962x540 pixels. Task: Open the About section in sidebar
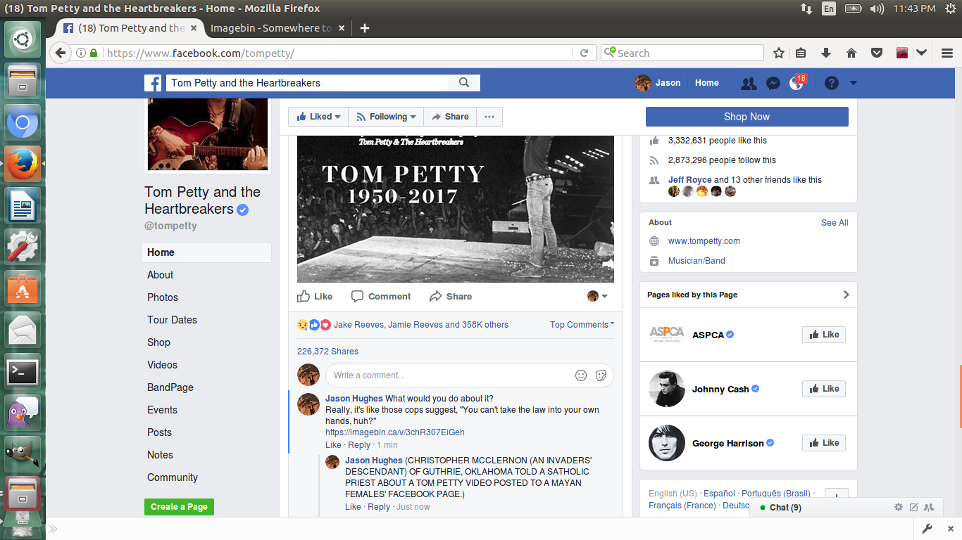coord(160,275)
